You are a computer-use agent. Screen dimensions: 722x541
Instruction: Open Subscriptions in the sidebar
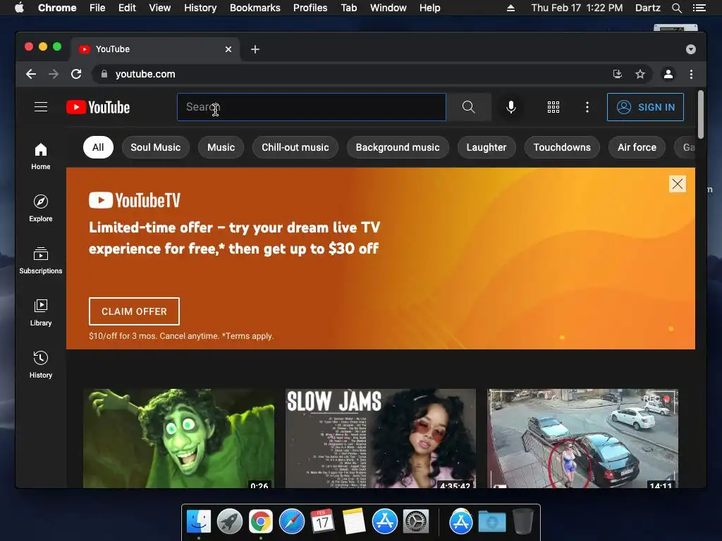40,261
